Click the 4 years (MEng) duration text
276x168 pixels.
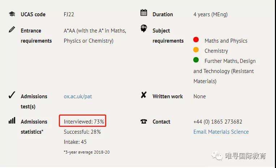(210, 14)
